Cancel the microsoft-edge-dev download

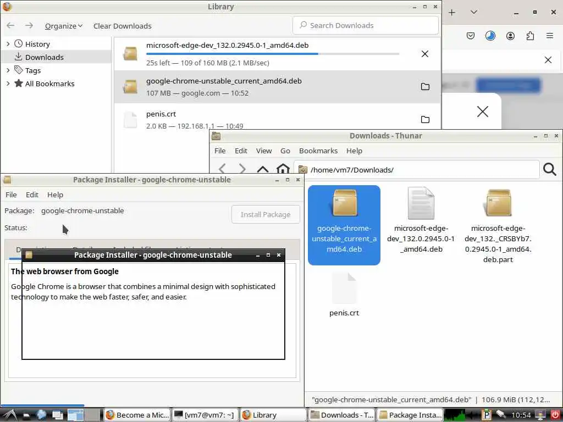click(425, 54)
